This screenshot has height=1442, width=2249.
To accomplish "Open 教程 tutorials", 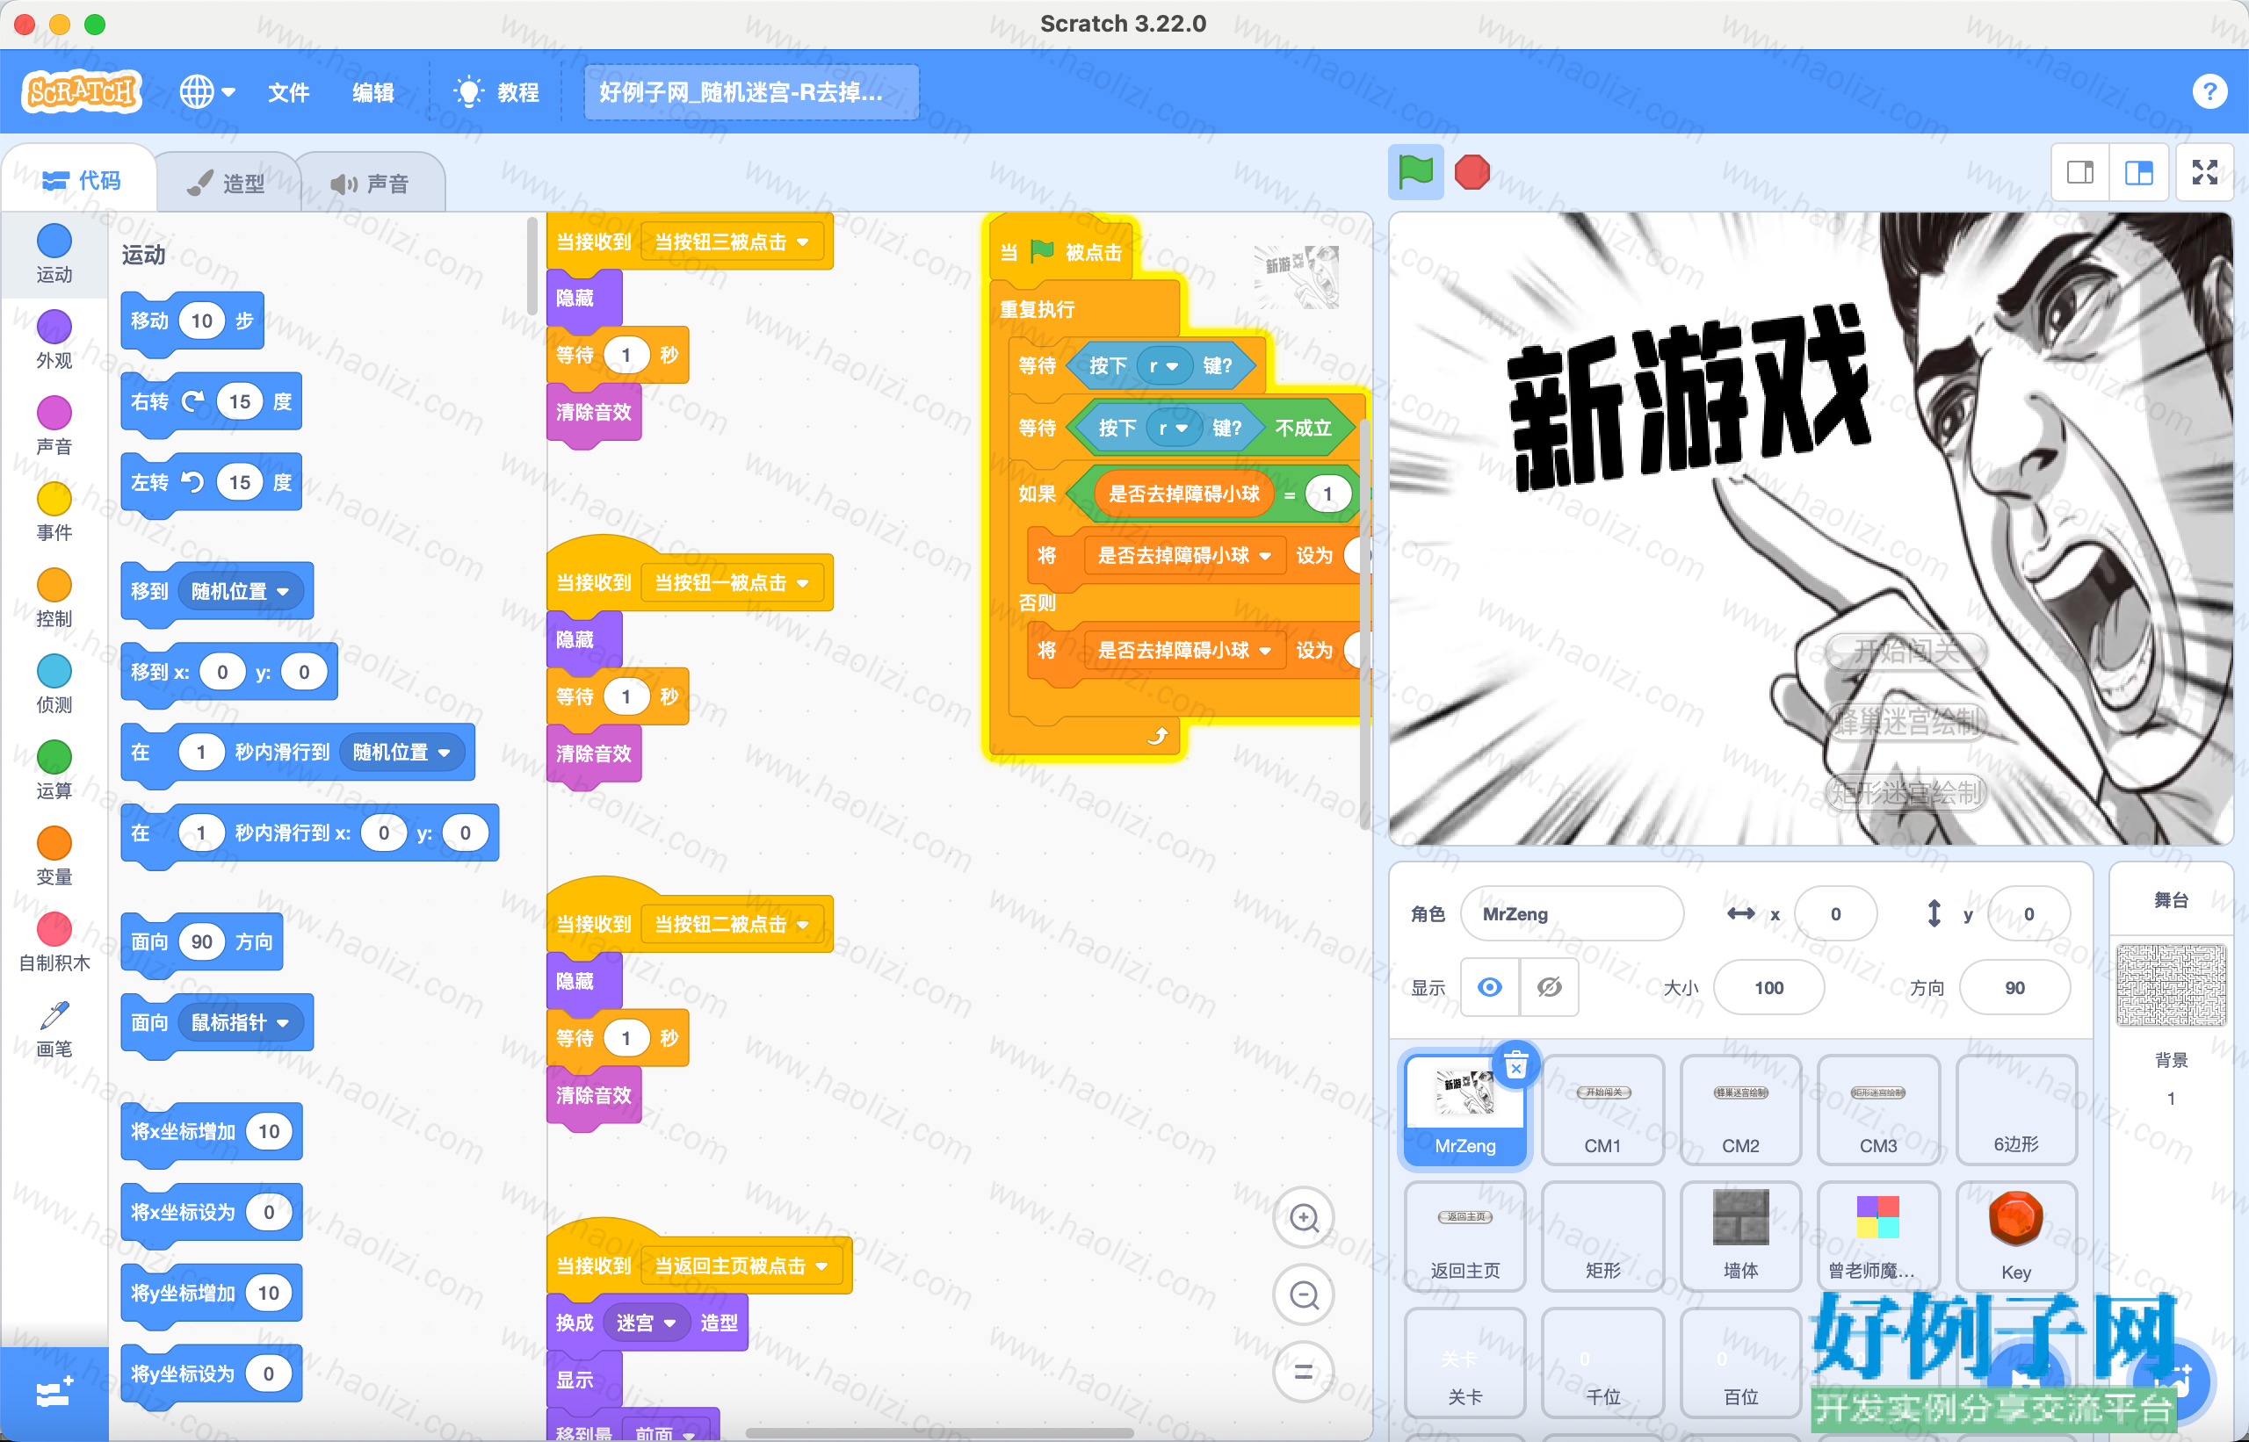I will pos(496,91).
